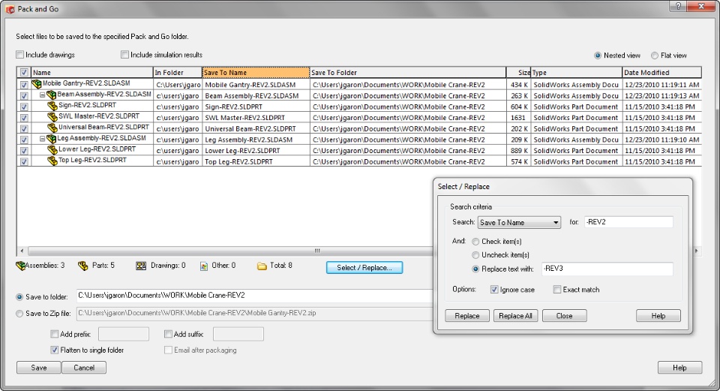
Task: Uncheck the Mobile Gantry-REV2.SLDASM row checkbox
Action: pyautogui.click(x=24, y=85)
